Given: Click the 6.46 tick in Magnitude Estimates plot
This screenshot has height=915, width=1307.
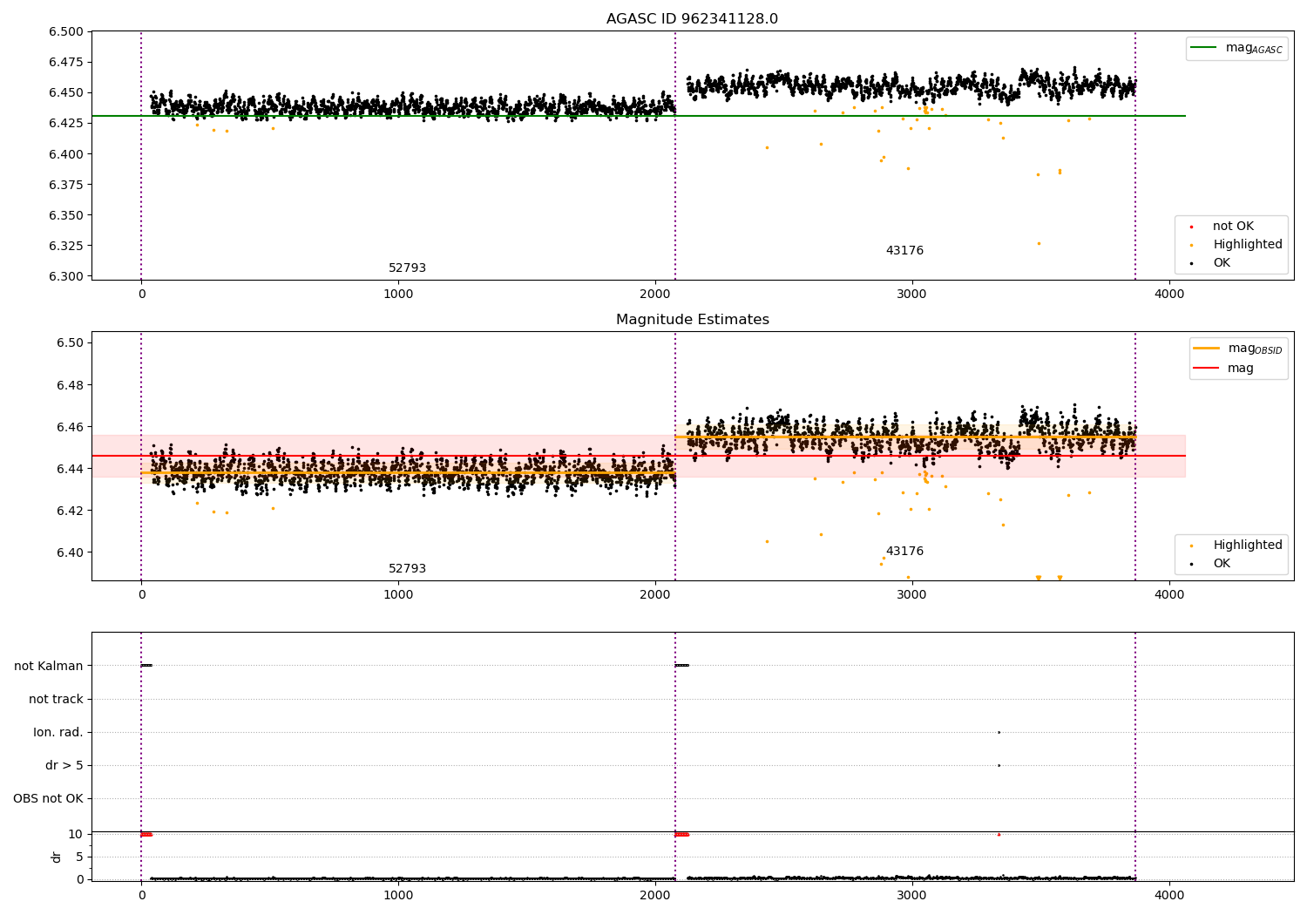Looking at the screenshot, I should [x=70, y=427].
